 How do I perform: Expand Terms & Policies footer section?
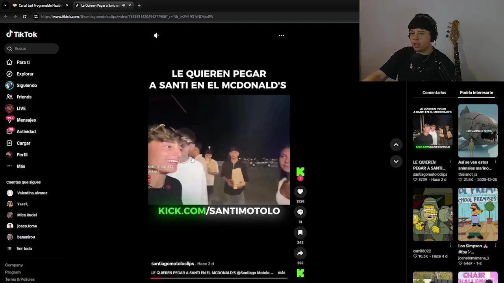coord(20,279)
